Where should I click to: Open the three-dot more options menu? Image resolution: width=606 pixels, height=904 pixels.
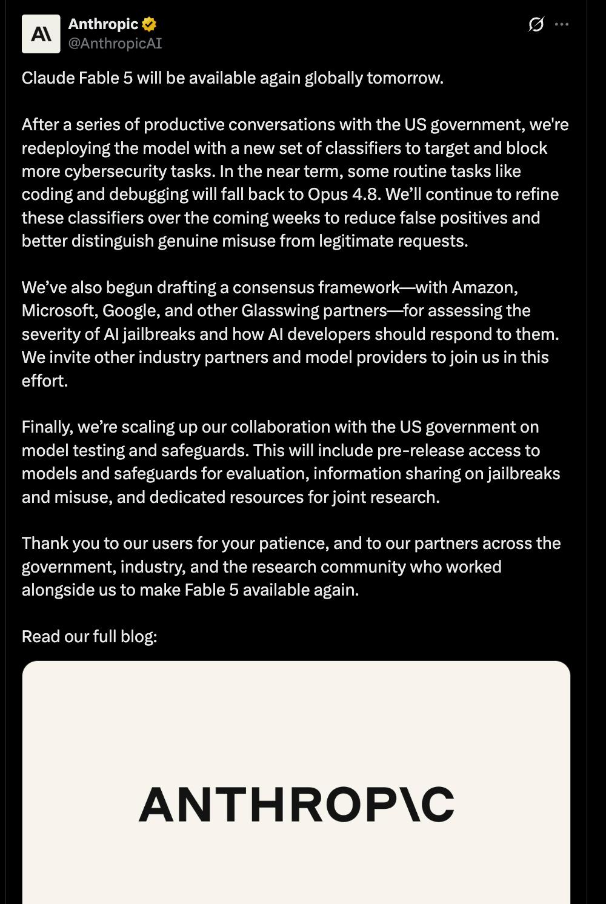tap(562, 24)
